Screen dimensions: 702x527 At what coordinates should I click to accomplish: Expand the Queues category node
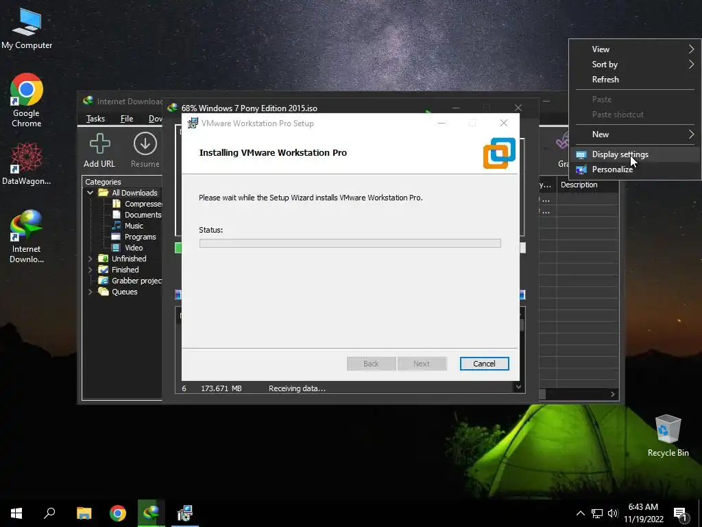point(90,292)
